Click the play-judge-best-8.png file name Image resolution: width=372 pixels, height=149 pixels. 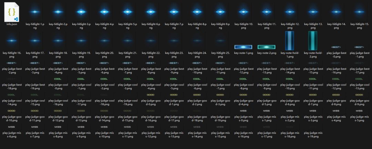click(x=151, y=70)
